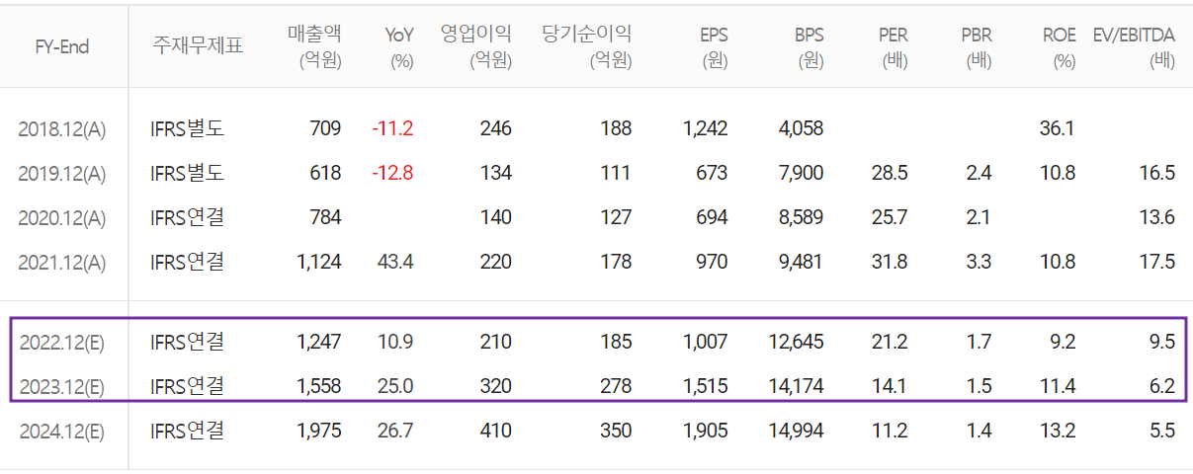Click the EPS value 1,515

click(x=705, y=386)
